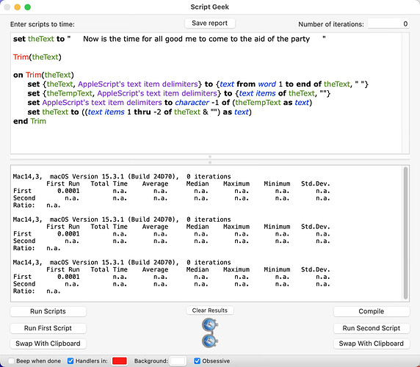Click the standalone 'Trim(theText)' call line

click(37, 57)
